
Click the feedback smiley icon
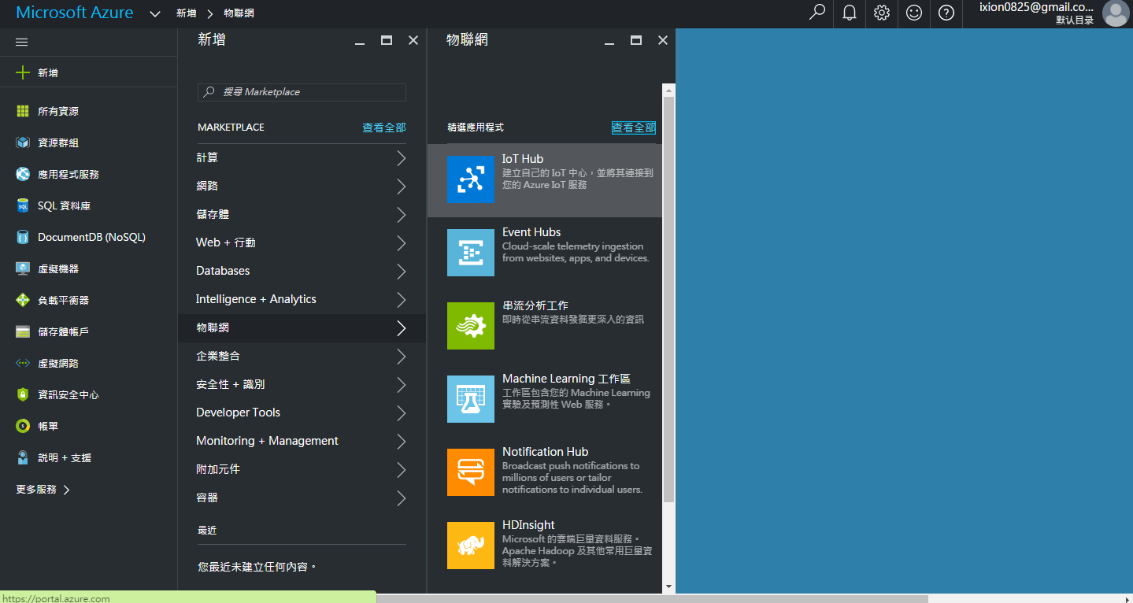914,13
